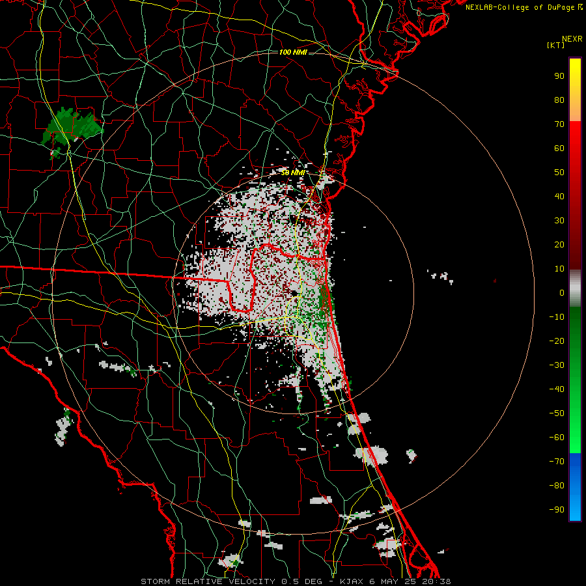Select the positive 60 knot scale label
The width and height of the screenshot is (586, 586).
(x=559, y=148)
